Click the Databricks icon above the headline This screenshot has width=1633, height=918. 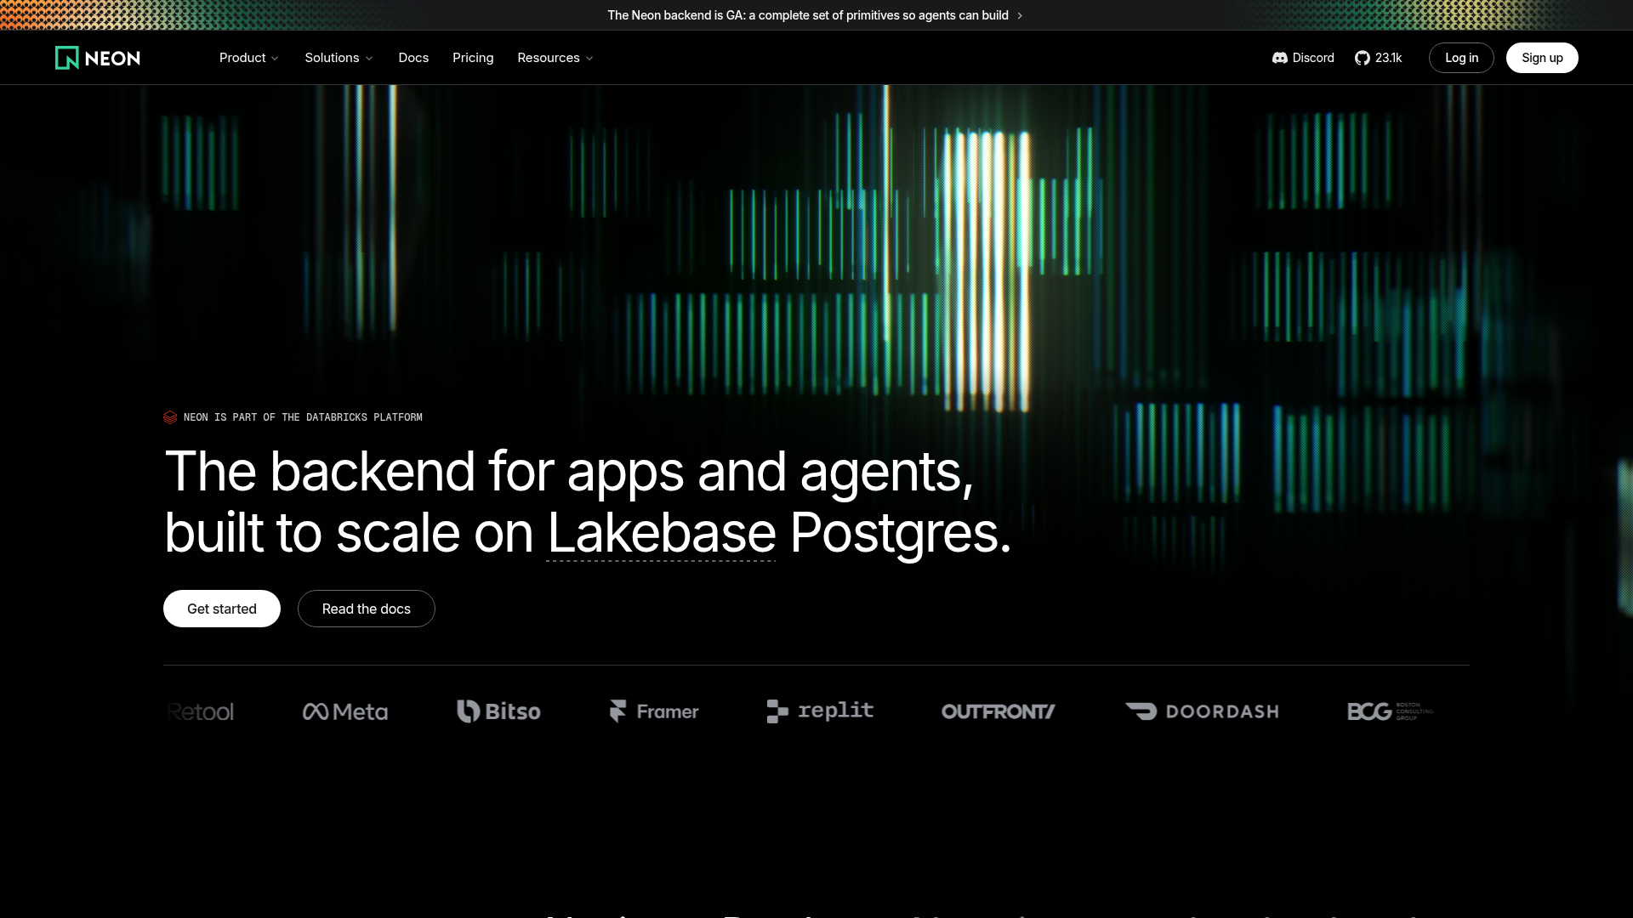coord(170,417)
